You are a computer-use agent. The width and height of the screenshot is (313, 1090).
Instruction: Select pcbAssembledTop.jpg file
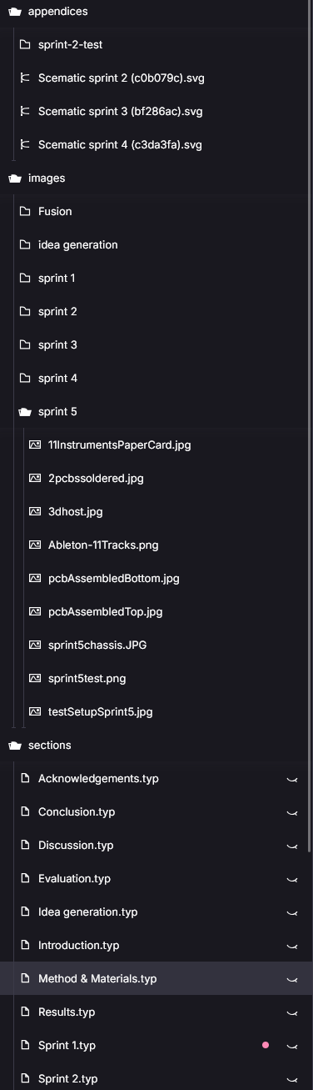point(106,612)
